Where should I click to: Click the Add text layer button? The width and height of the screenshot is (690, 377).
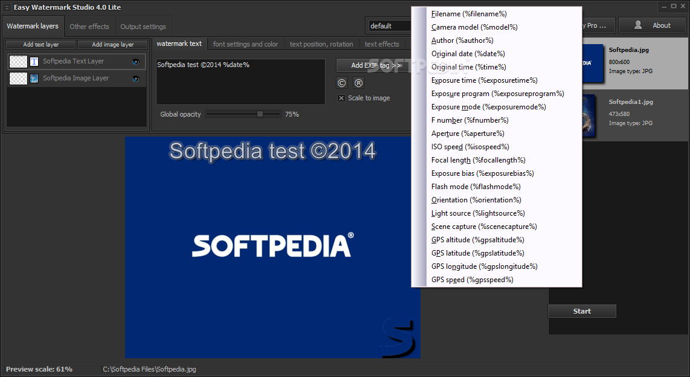point(41,45)
